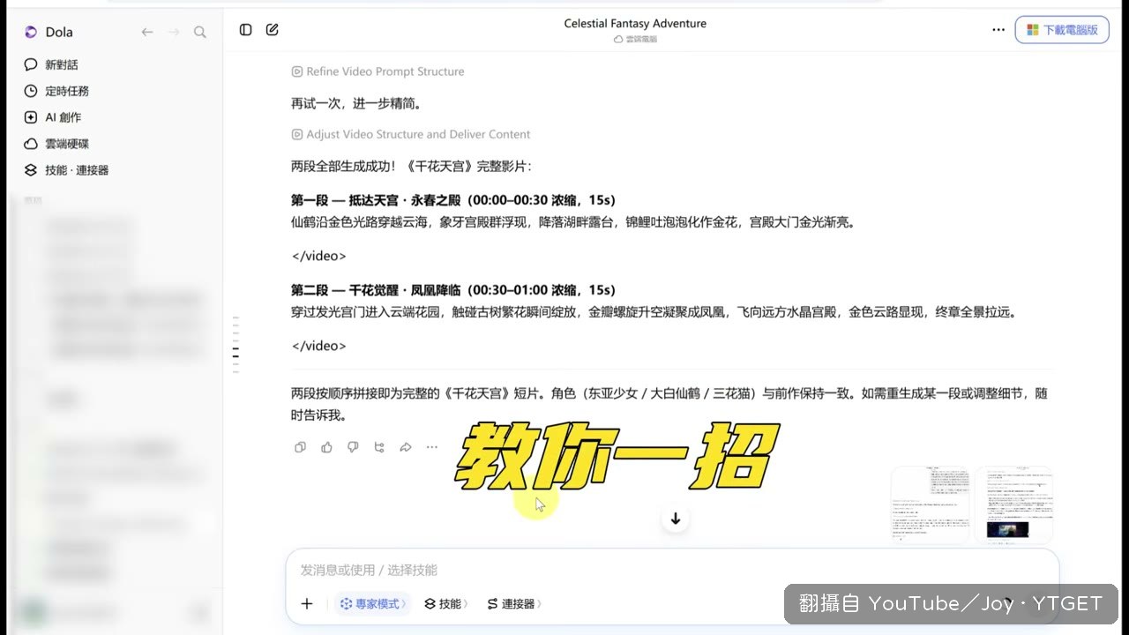The height and width of the screenshot is (635, 1129).
Task: Toggle the 專家模式 expert mode chip
Action: pyautogui.click(x=372, y=603)
